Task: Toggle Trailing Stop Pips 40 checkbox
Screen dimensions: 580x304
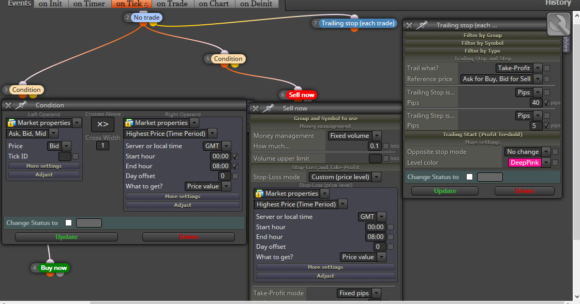Action: 547,103
